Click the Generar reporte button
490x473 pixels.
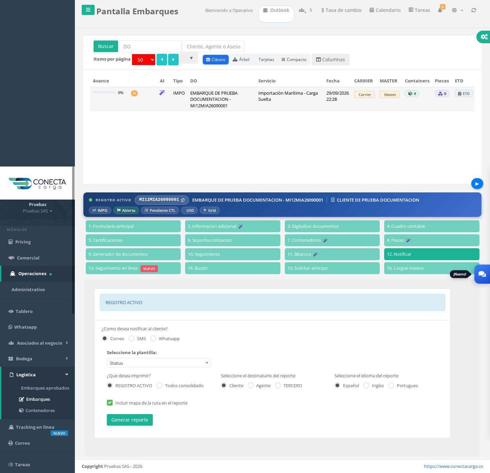click(130, 420)
